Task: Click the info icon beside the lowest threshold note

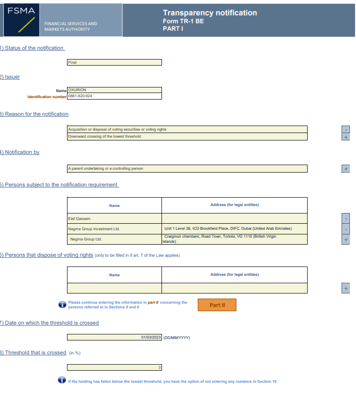Action: click(62, 380)
